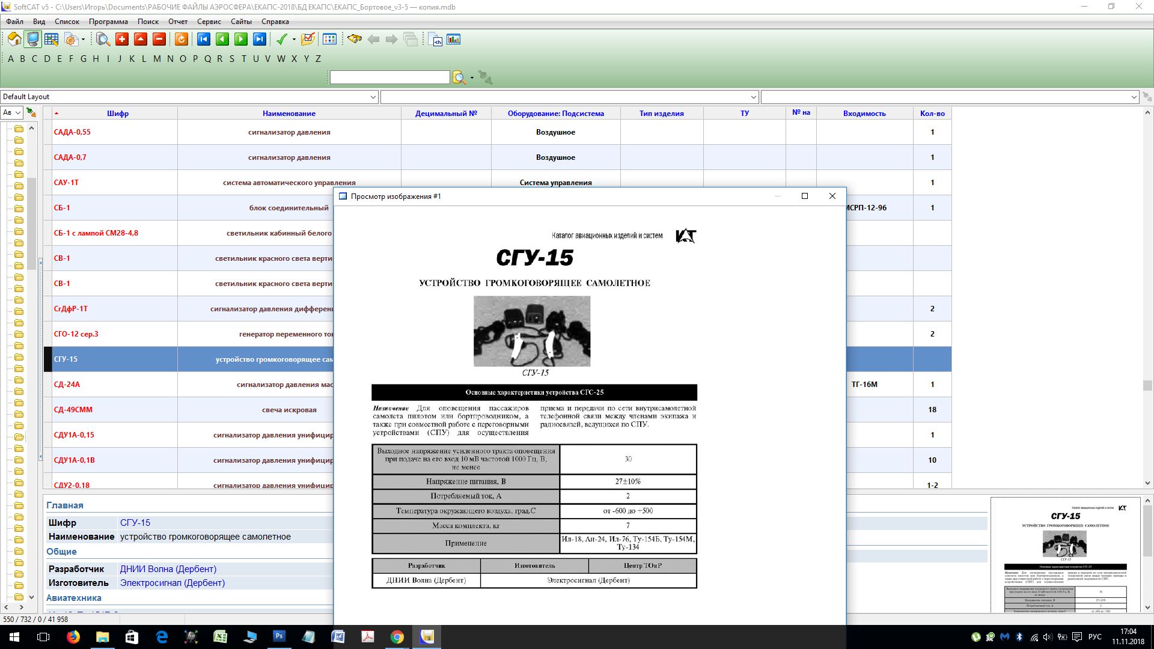The image size is (1154, 649).
Task: Open the table editor grid icon
Action: (x=52, y=40)
